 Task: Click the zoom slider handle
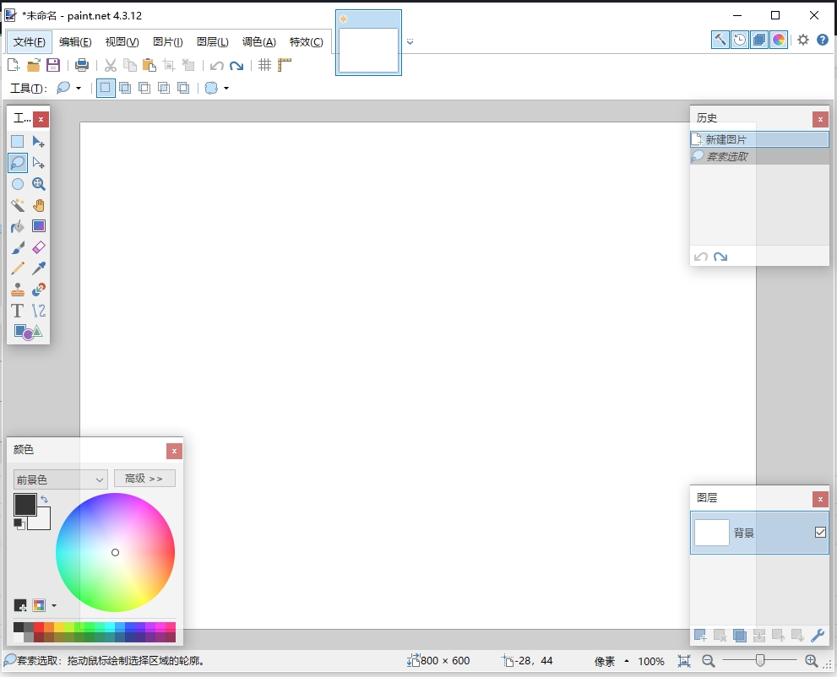[759, 661]
